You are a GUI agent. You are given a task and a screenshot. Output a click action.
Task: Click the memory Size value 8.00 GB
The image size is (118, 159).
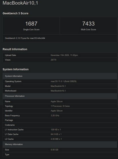click(x=54, y=150)
